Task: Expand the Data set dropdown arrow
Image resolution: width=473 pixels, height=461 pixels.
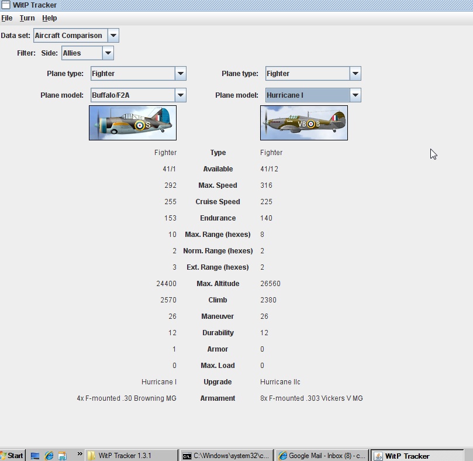Action: 113,35
